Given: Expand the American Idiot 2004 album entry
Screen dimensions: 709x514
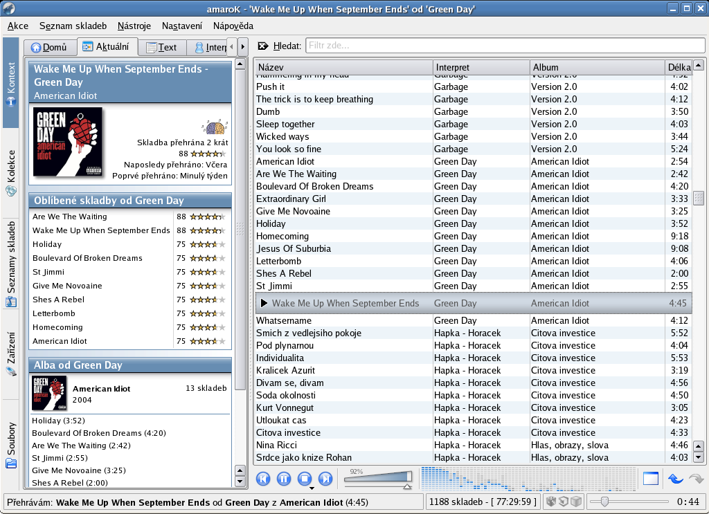Looking at the screenshot, I should [x=130, y=394].
